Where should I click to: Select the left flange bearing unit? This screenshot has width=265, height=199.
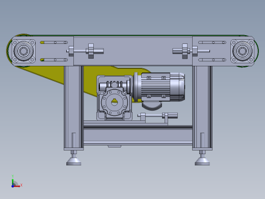point(23,51)
